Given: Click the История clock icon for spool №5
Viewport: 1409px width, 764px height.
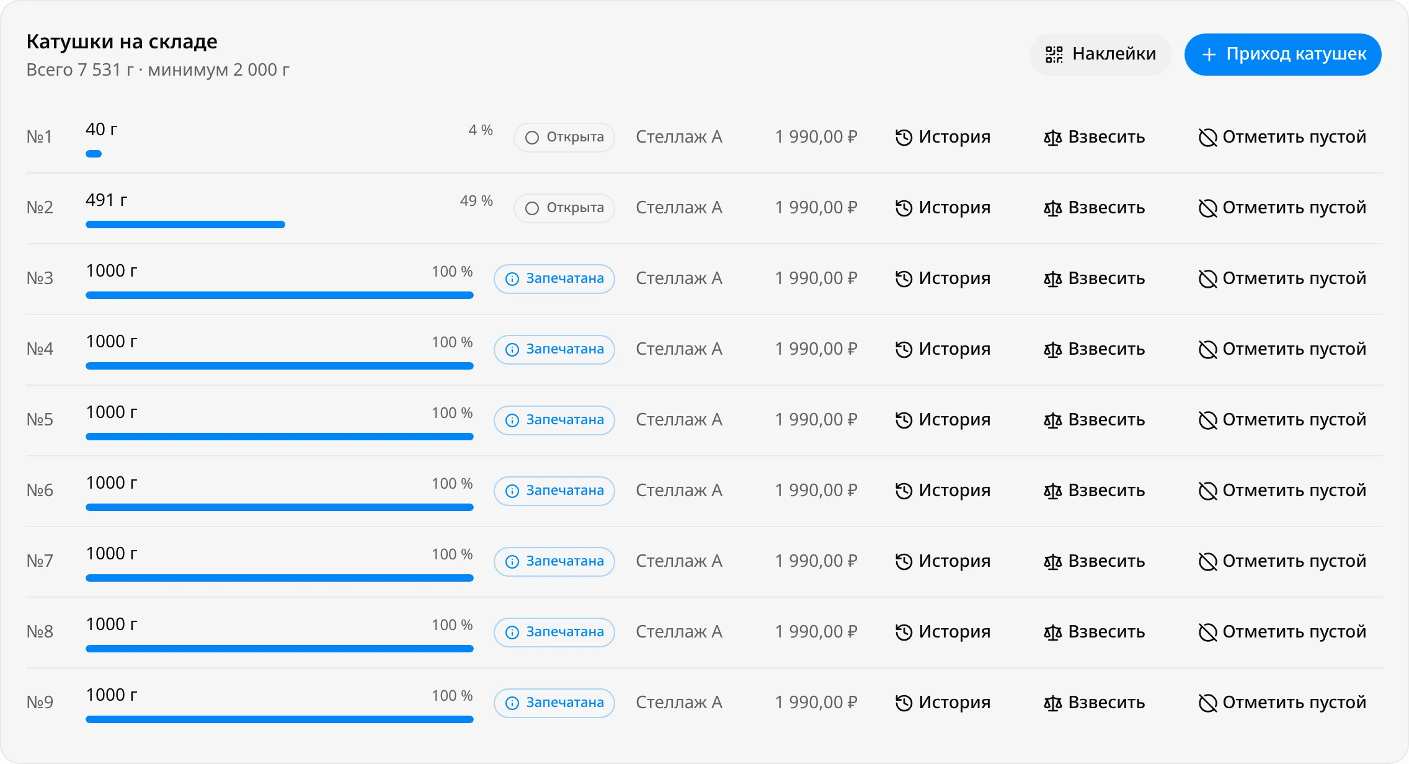Looking at the screenshot, I should 904,420.
